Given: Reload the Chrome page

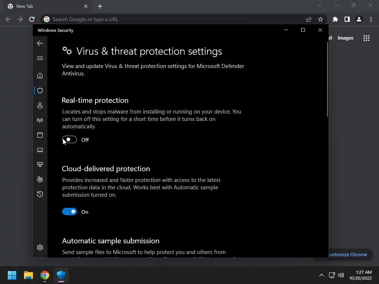Looking at the screenshot, I should coord(32,19).
